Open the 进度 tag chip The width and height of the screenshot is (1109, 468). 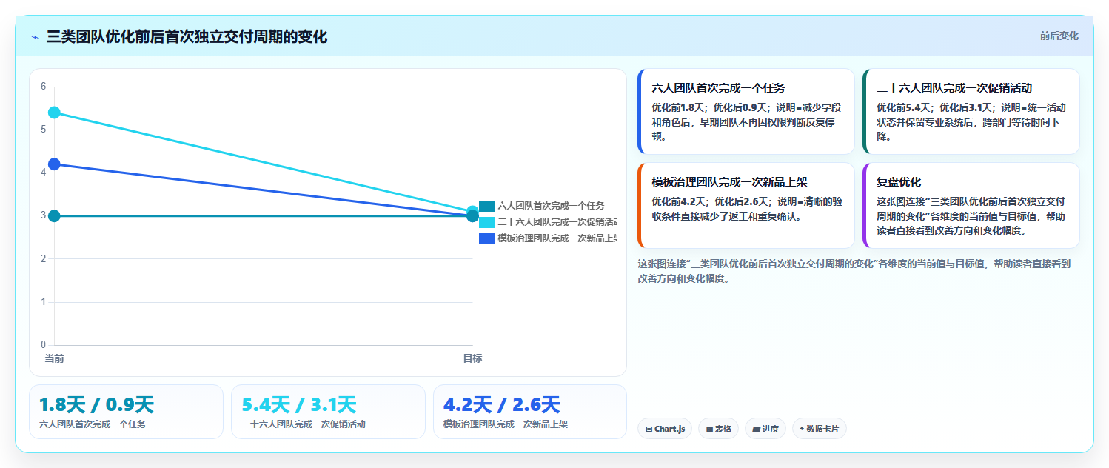765,429
